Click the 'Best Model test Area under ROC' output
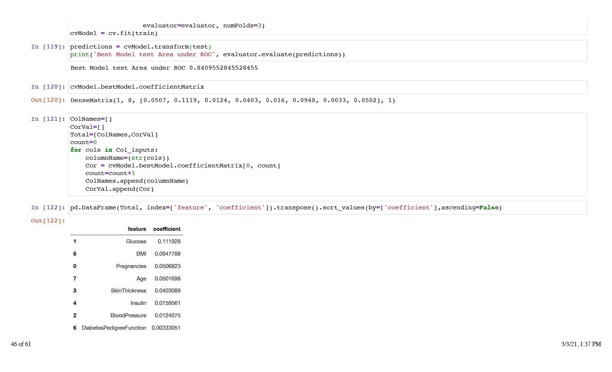Screen dimensions: 612x372 164,68
